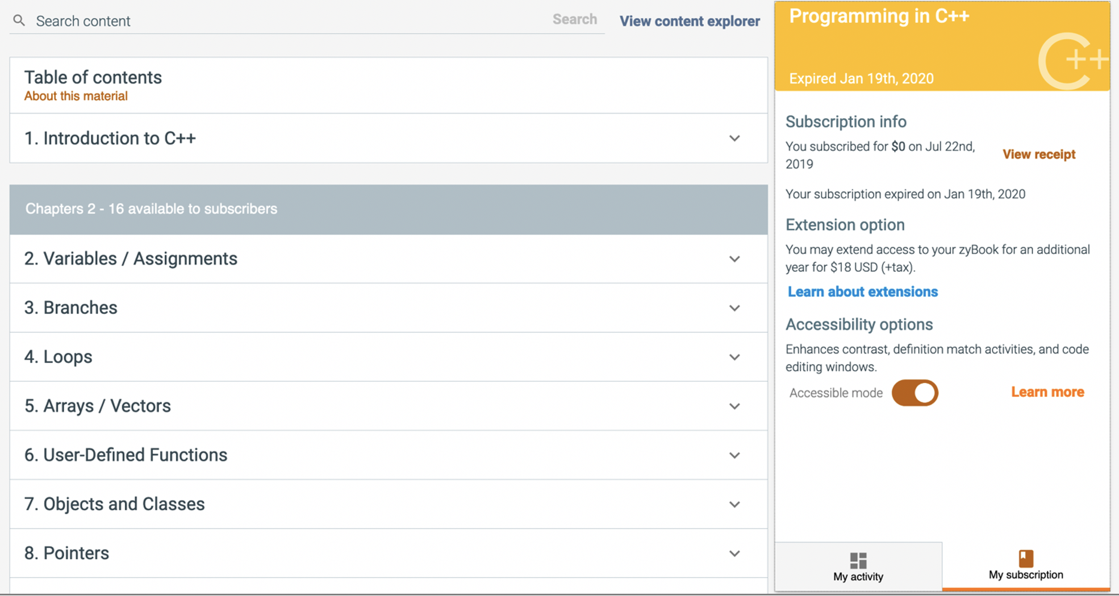Click View receipt link
The image size is (1119, 596).
click(1039, 154)
